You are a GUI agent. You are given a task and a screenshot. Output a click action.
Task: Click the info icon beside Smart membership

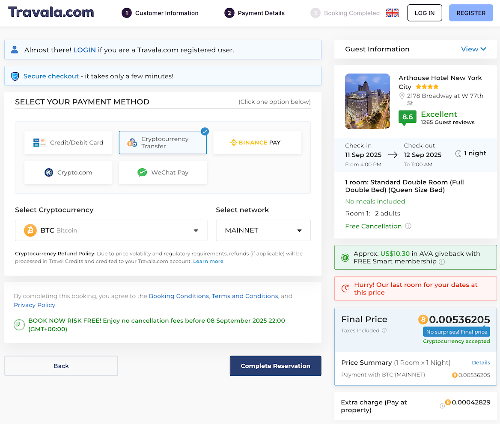(x=442, y=262)
